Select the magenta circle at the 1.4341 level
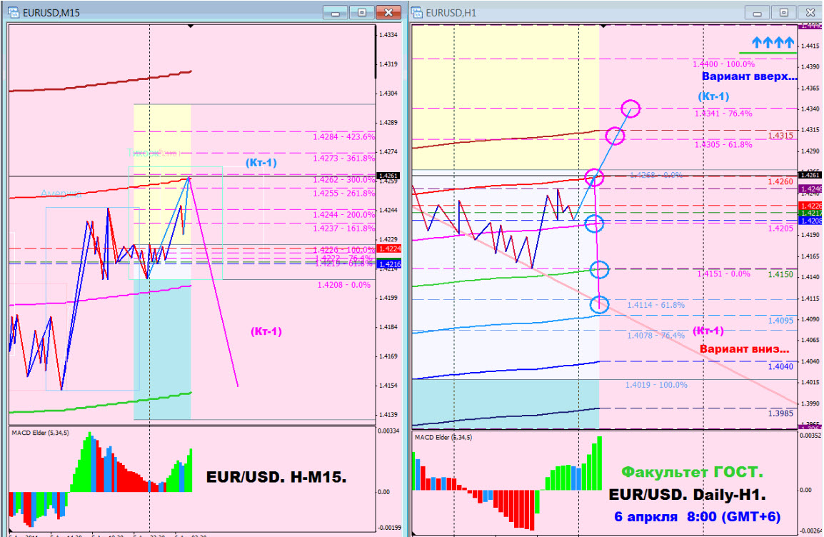This screenshot has width=824, height=537. coord(630,109)
